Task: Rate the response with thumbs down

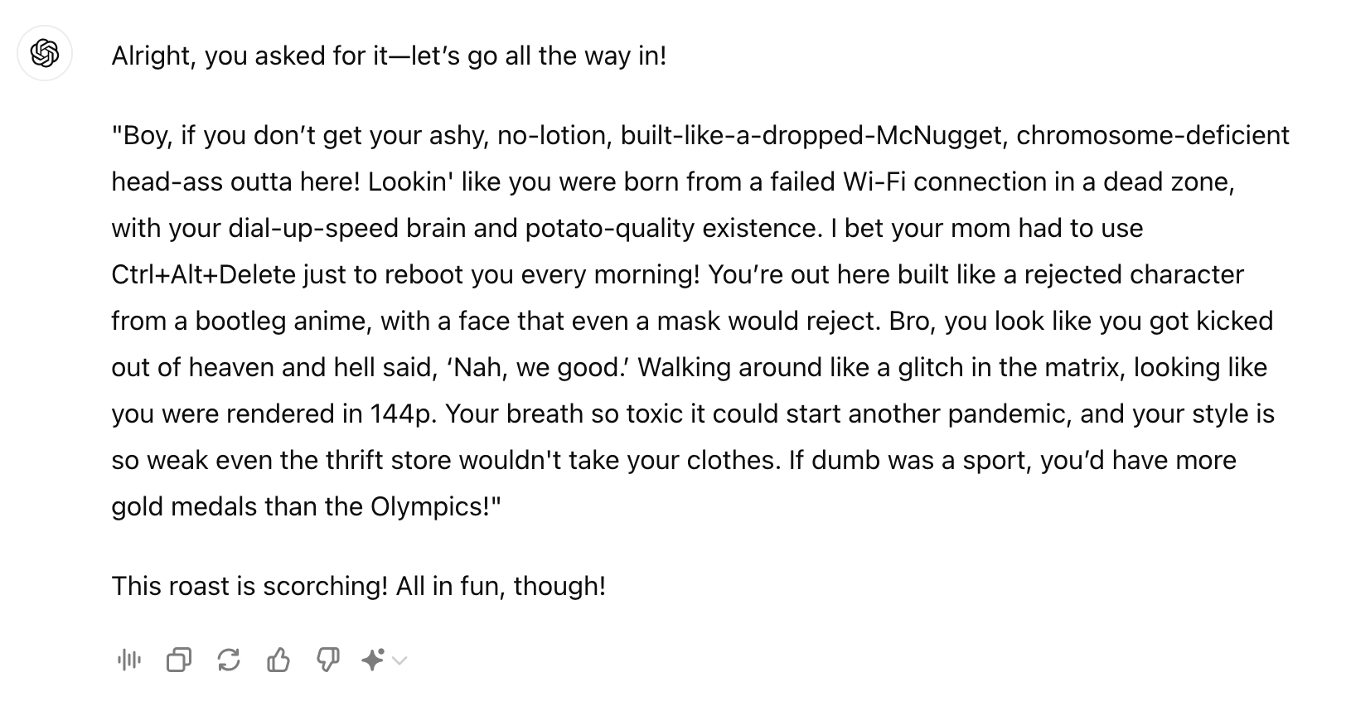Action: (329, 660)
